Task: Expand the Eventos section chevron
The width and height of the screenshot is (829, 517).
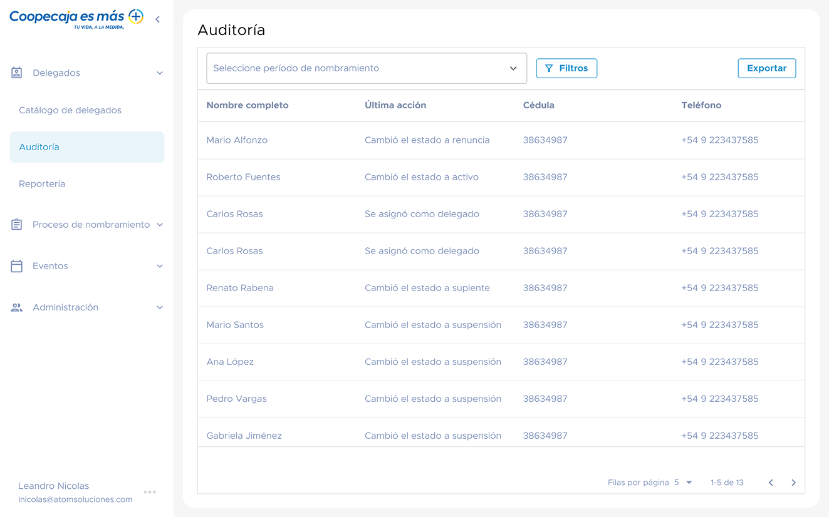Action: coord(160,266)
